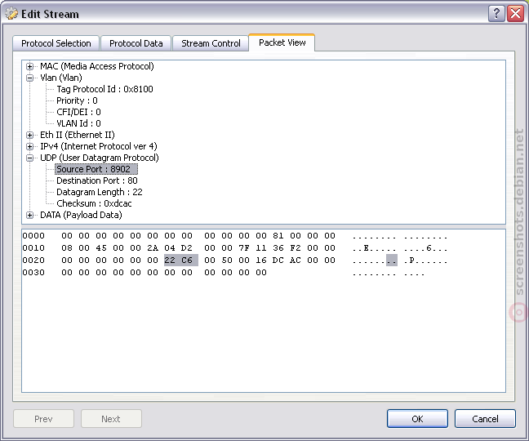Select DATA (Payload Data) row
The height and width of the screenshot is (441, 529).
81,215
